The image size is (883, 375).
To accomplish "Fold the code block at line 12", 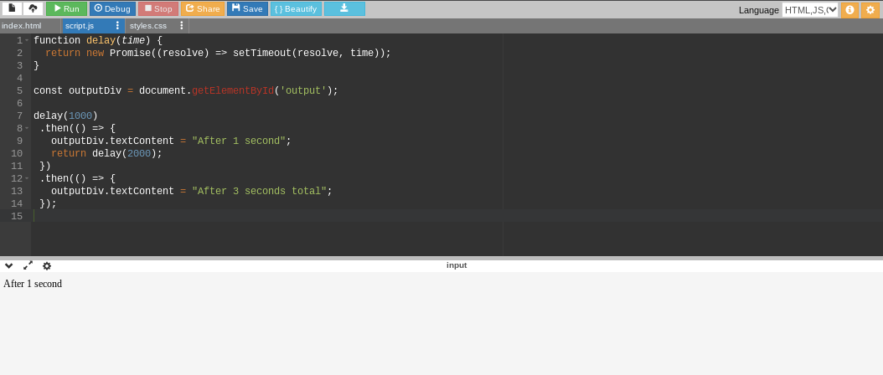I will [x=27, y=178].
